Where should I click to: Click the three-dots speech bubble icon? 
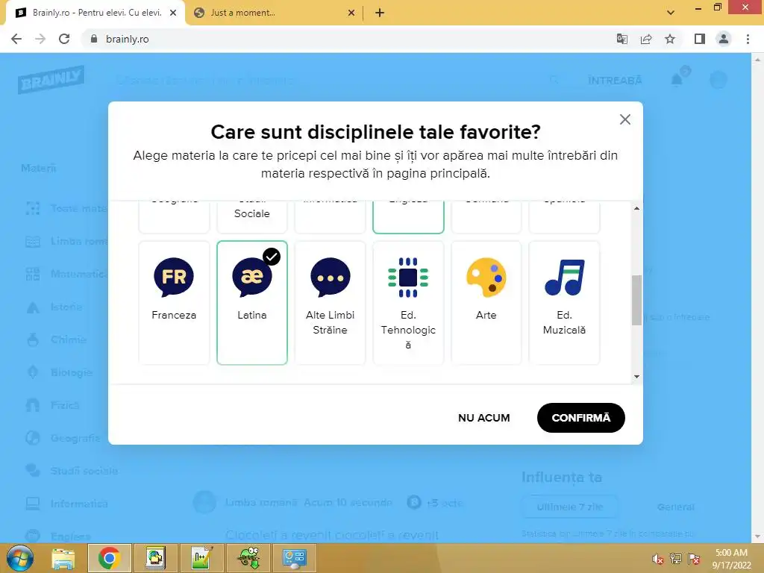pos(330,277)
